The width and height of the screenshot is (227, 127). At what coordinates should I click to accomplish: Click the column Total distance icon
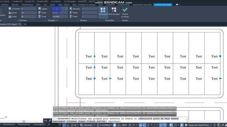tap(10, 17)
